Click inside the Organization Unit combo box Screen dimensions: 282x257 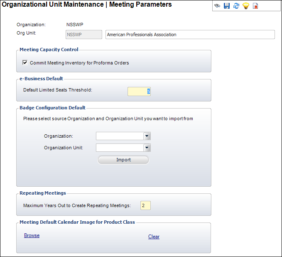[x=120, y=148]
